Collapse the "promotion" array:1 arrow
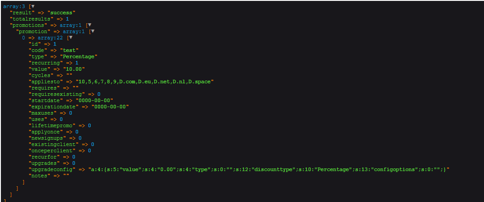 pos(92,31)
